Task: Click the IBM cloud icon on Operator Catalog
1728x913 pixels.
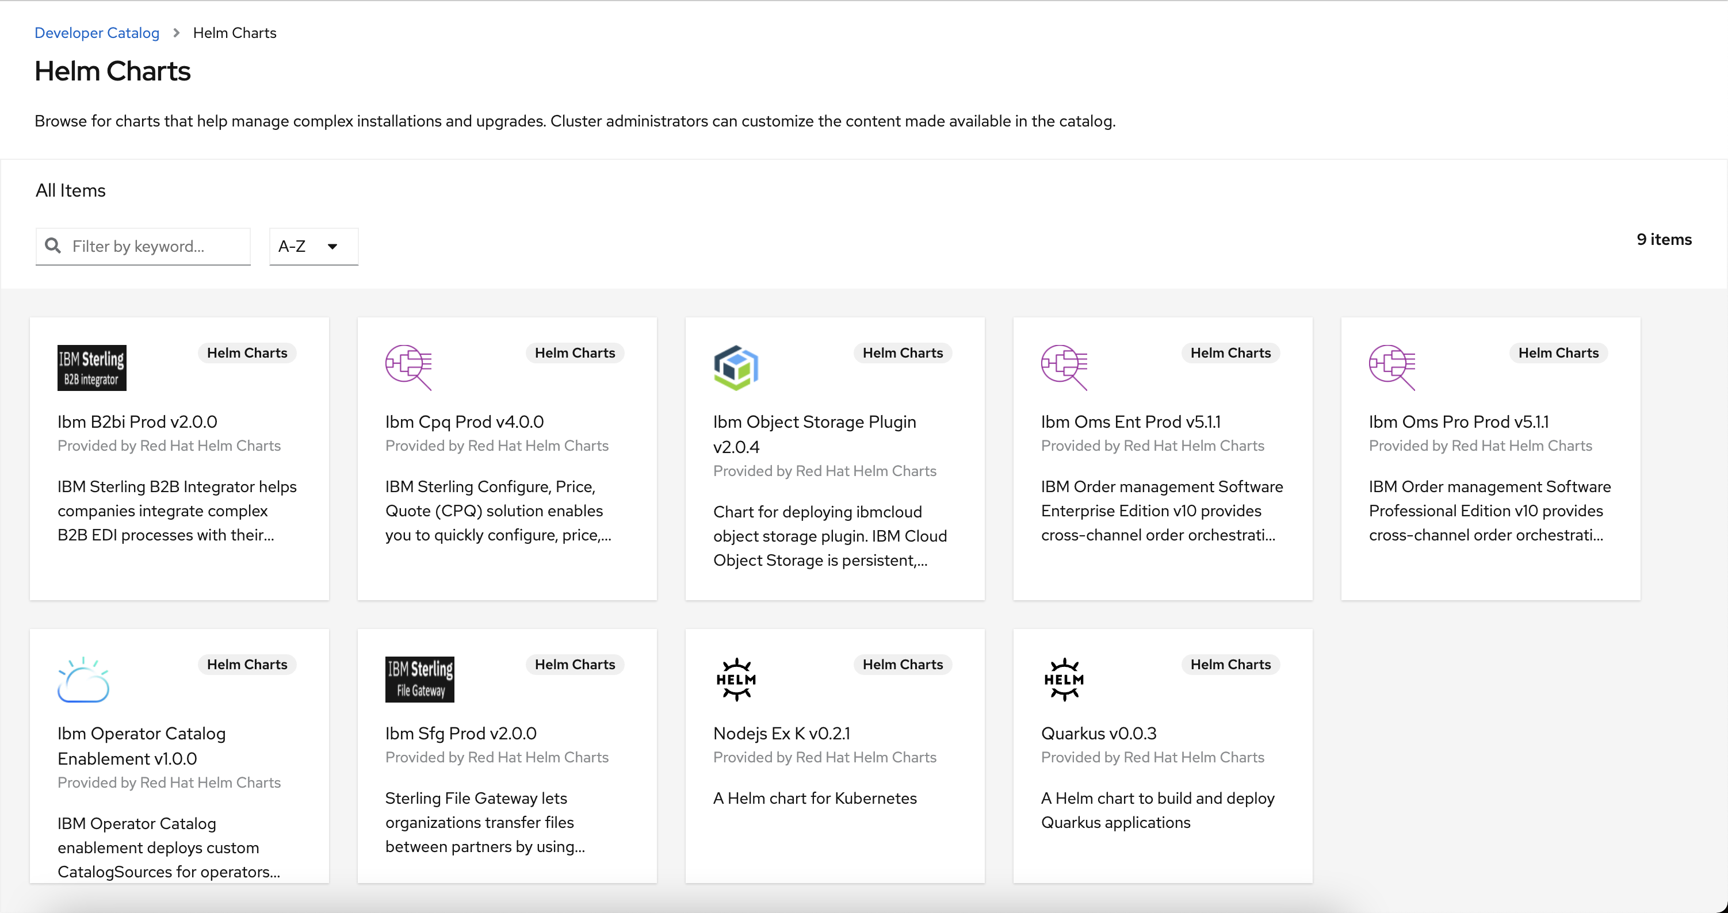Action: [x=83, y=679]
